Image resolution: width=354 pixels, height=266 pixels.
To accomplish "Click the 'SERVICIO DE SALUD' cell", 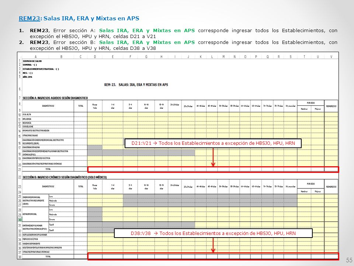I will (32, 61).
